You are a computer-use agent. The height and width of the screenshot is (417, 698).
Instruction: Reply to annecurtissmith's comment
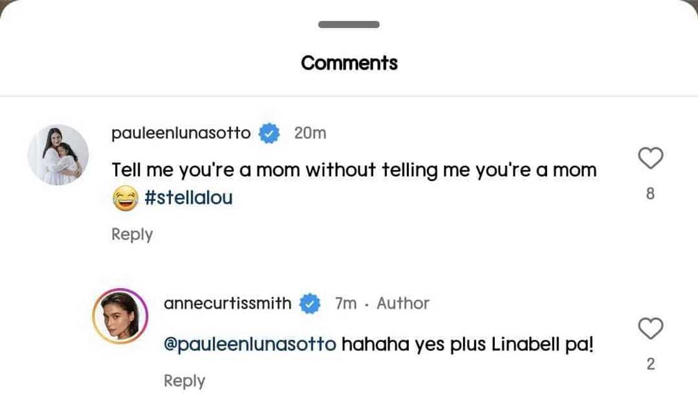184,381
